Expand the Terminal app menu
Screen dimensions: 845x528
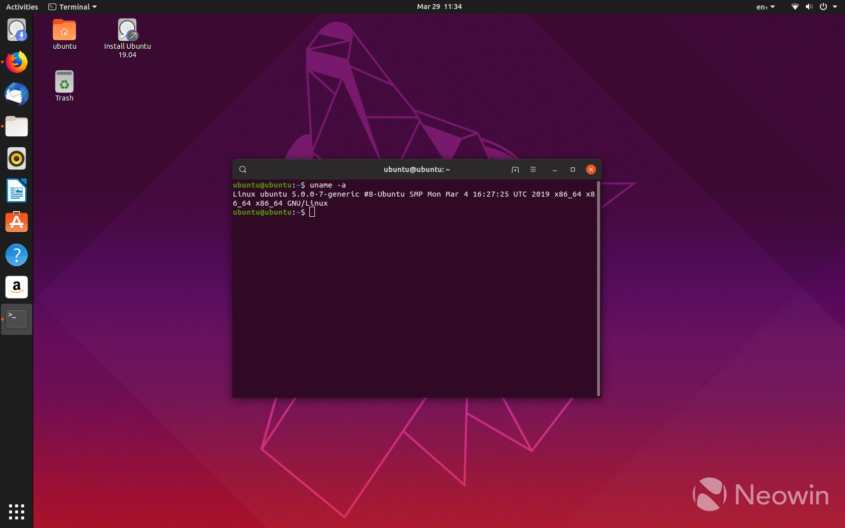[x=72, y=7]
